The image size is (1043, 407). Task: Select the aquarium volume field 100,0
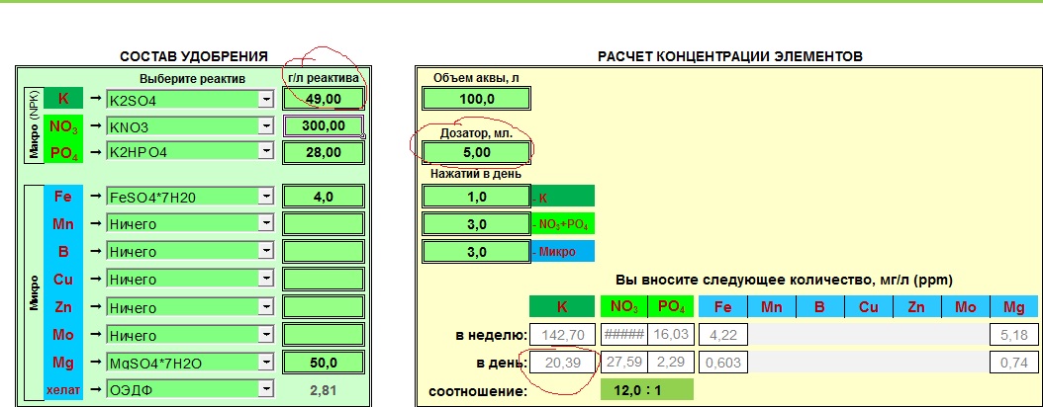click(x=477, y=99)
